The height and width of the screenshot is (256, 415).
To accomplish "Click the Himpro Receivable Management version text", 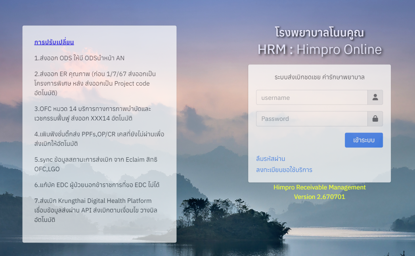I will pos(319,187).
